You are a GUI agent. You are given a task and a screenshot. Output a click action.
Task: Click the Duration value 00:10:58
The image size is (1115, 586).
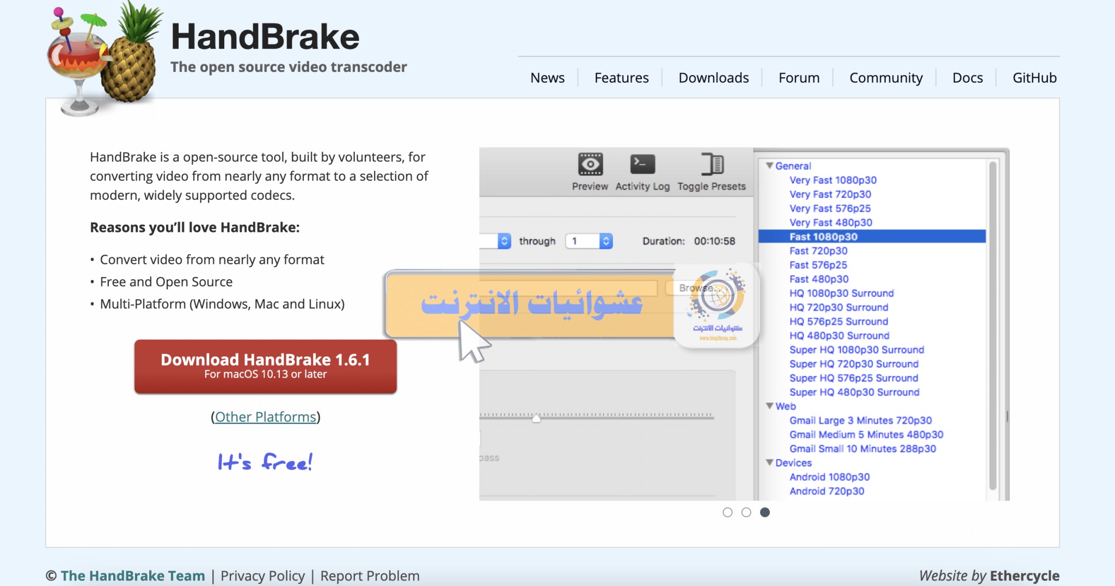[x=714, y=241]
